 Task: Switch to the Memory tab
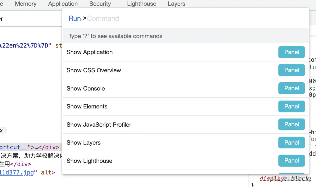[26, 4]
